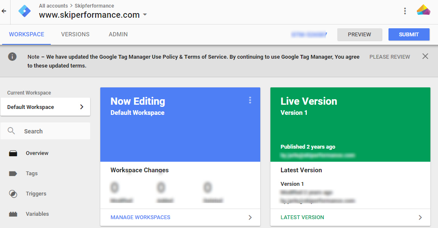Open Triggers in the sidebar
438x228 pixels.
(36, 194)
